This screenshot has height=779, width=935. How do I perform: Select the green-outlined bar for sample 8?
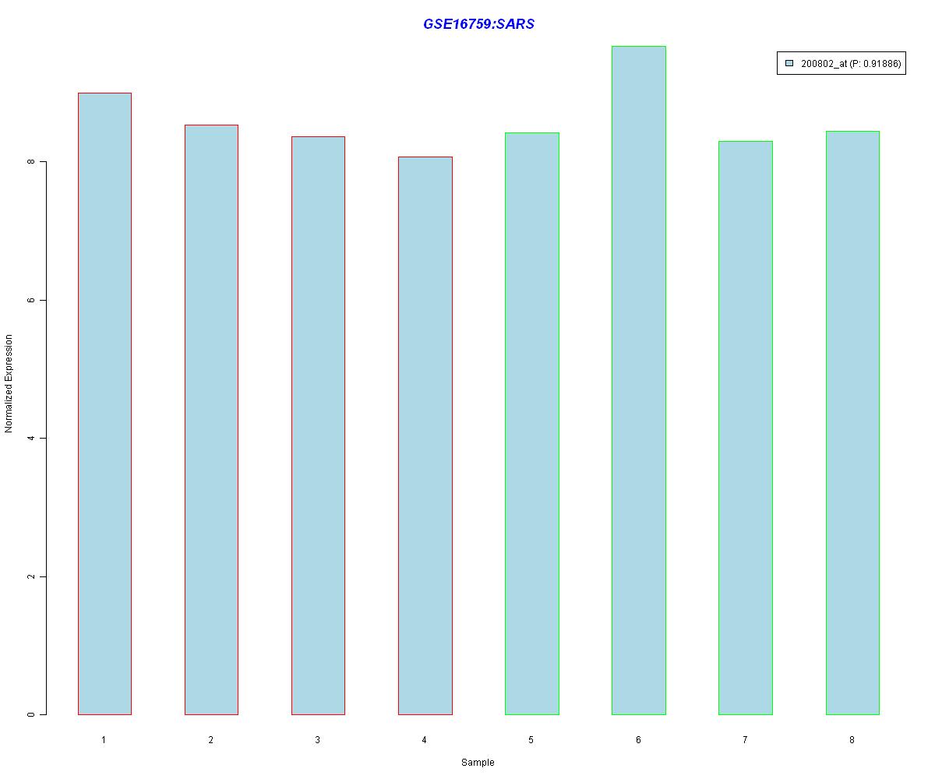852,423
